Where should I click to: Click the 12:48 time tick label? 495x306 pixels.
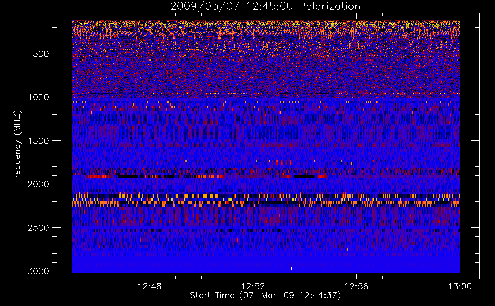(x=150, y=287)
